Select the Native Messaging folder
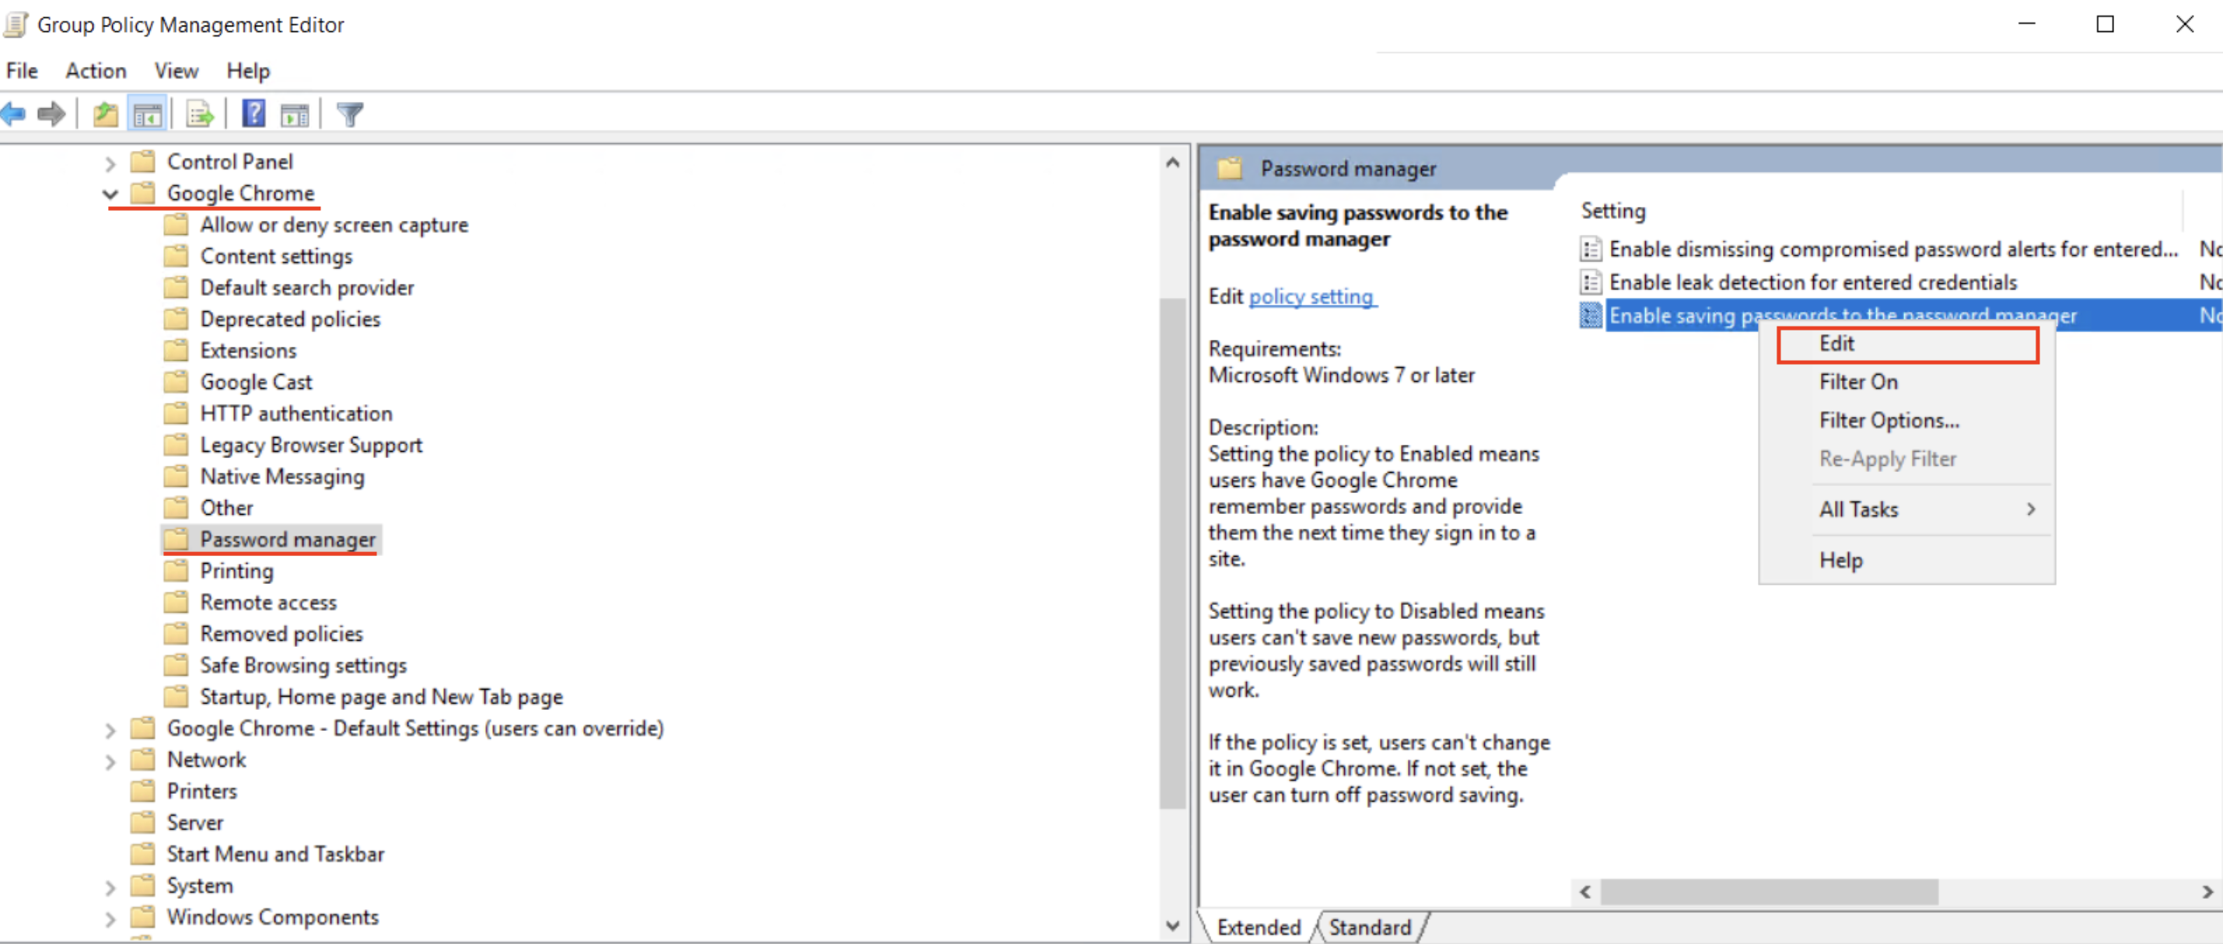Viewport: 2223px width, 944px height. tap(282, 477)
